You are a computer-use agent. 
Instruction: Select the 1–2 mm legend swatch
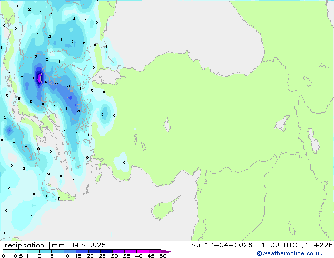(x=33, y=251)
